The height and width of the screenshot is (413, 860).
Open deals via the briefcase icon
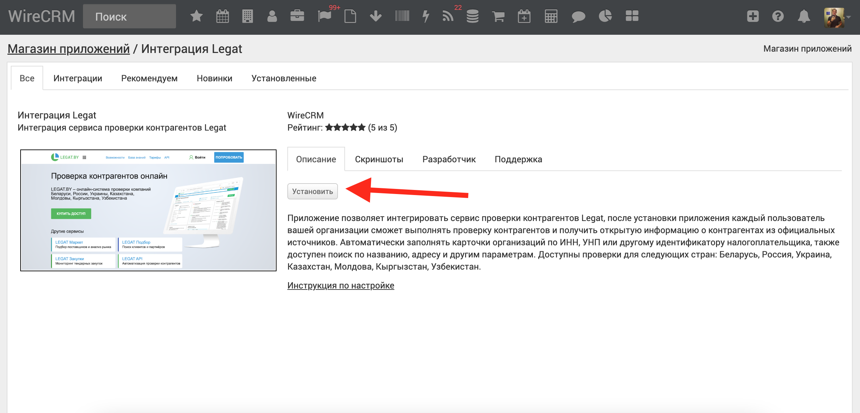pyautogui.click(x=297, y=16)
